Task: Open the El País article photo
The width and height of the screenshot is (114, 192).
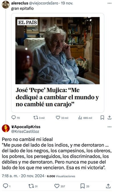Action: pyautogui.click(x=58, y=50)
